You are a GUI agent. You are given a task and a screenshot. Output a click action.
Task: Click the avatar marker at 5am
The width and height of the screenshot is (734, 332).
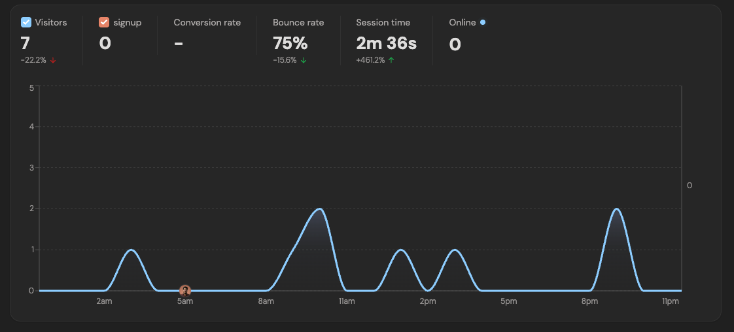[x=185, y=290]
